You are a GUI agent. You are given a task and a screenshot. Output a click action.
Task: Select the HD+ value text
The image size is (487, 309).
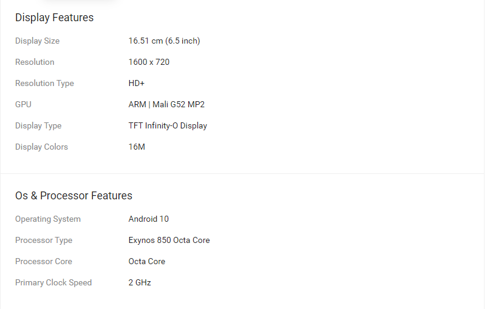click(137, 84)
